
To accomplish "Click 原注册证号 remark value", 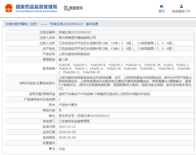I will tap(84, 116).
